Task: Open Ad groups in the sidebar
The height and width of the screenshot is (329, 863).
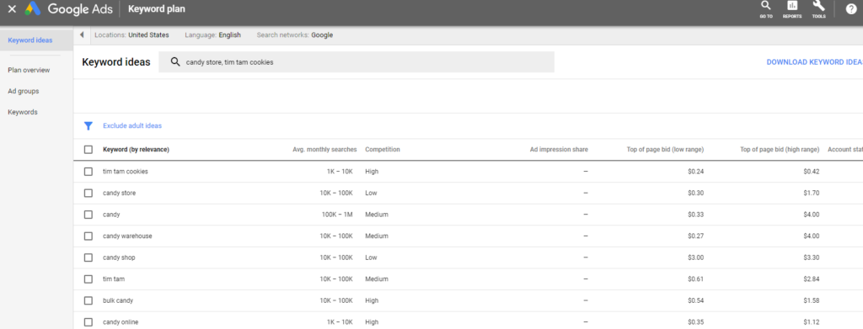Action: point(23,91)
